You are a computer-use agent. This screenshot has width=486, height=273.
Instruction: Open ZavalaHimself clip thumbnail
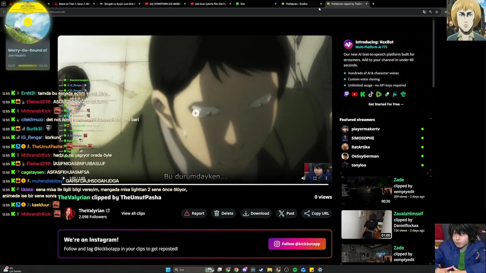point(366,224)
